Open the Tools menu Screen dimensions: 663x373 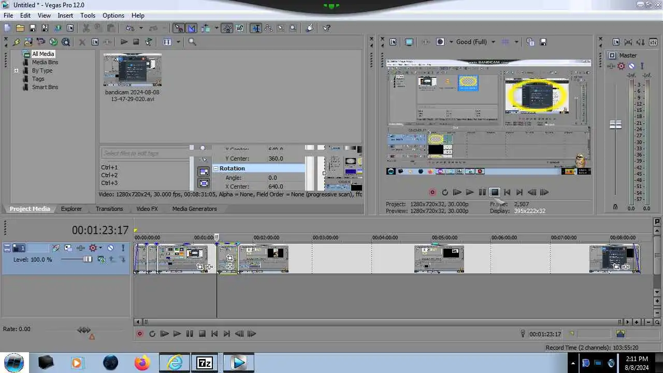tap(88, 16)
